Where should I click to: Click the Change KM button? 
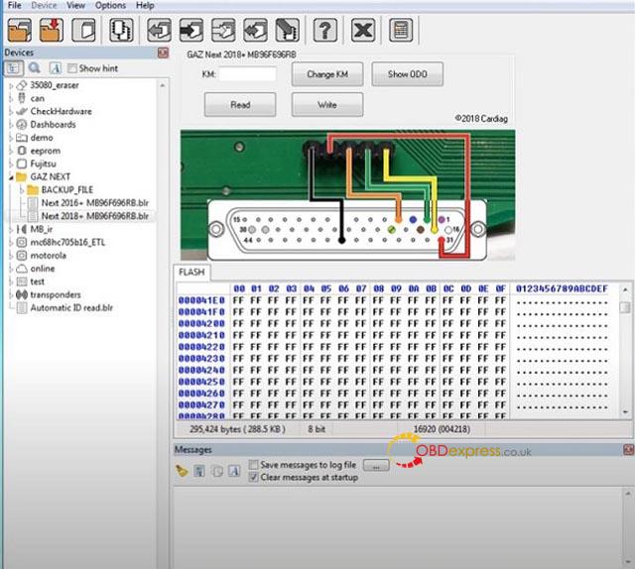(x=327, y=74)
